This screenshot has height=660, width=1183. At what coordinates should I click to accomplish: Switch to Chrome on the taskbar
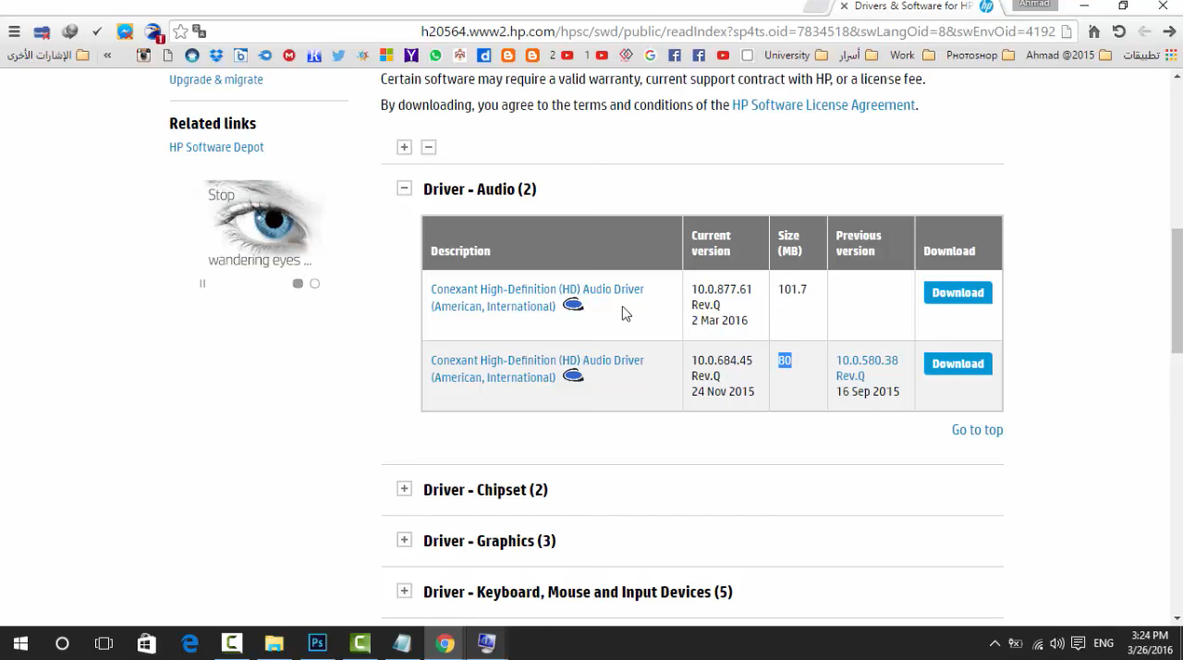click(x=445, y=643)
